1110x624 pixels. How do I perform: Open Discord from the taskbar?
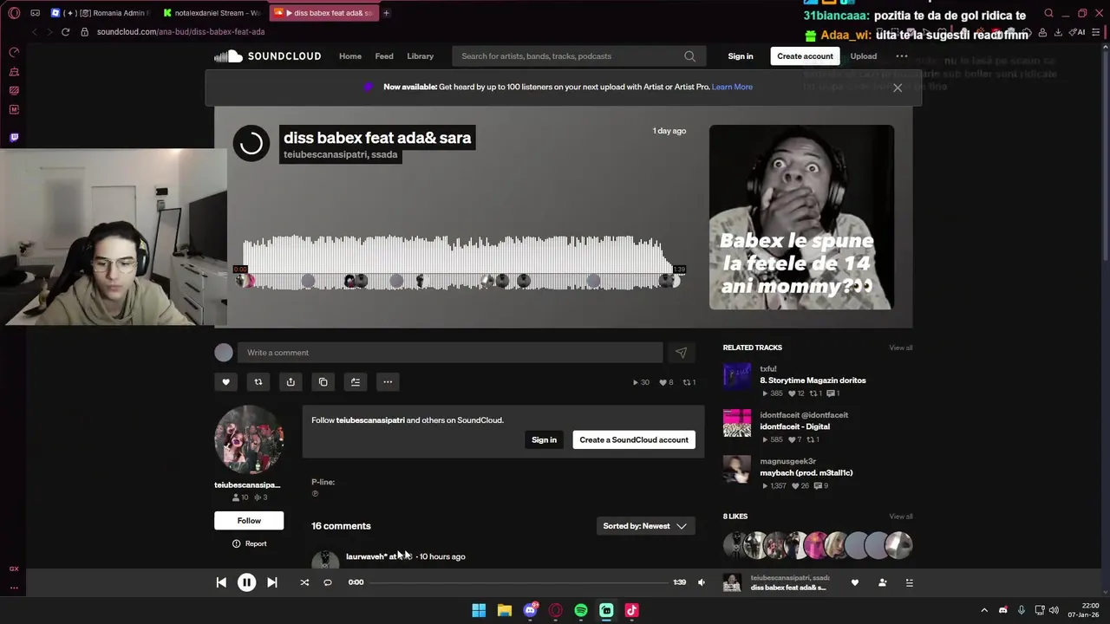[530, 610]
